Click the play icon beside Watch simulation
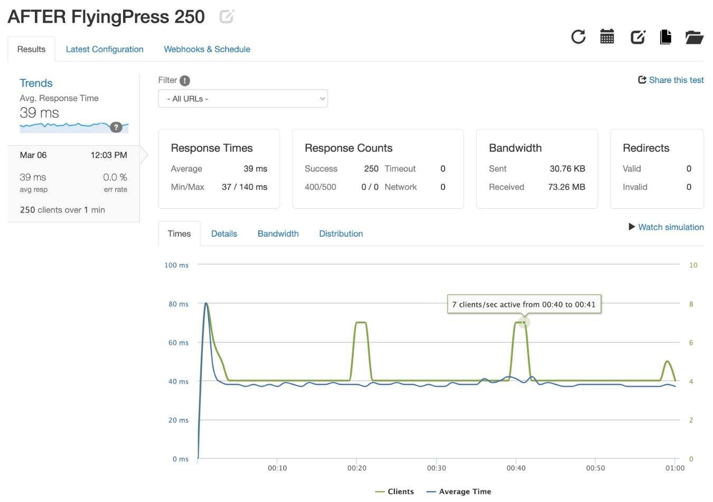The height and width of the screenshot is (502, 713). 632,227
